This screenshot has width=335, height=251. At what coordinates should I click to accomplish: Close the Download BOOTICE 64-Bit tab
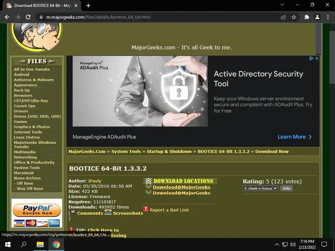[x=76, y=6]
